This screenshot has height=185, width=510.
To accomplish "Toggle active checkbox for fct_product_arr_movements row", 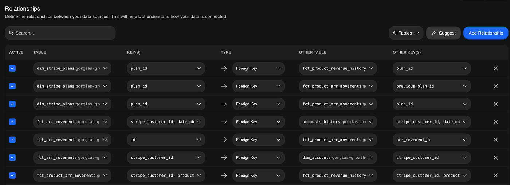I will [x=12, y=176].
